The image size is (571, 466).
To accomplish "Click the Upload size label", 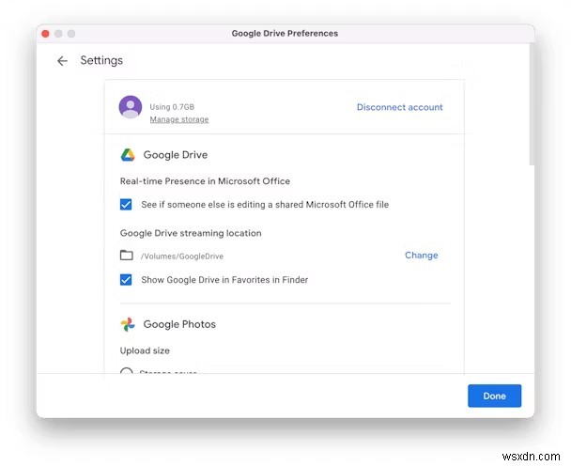I will tap(145, 350).
